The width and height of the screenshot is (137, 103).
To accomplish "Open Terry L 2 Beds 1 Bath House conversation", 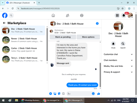I will tap(23, 59).
